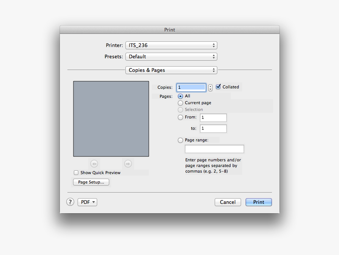Click the Pages: label
This screenshot has height=255, width=339.
[x=166, y=96]
